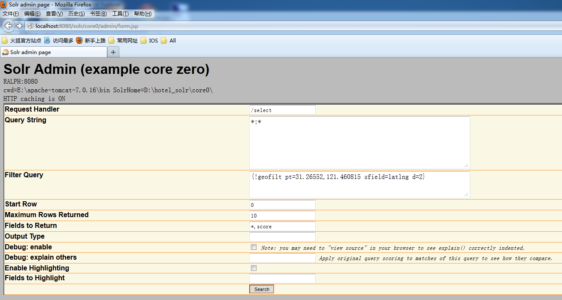
Task: Toggle the Enable Highlighting checkbox
Action: click(x=254, y=268)
